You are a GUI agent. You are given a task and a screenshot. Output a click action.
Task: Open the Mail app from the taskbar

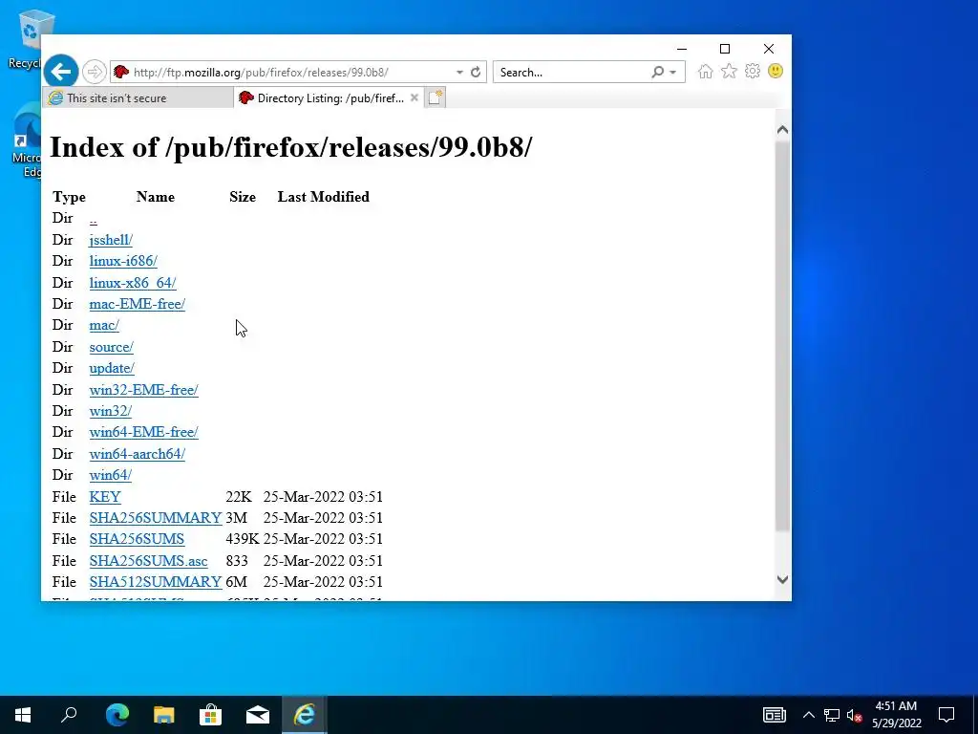[258, 715]
